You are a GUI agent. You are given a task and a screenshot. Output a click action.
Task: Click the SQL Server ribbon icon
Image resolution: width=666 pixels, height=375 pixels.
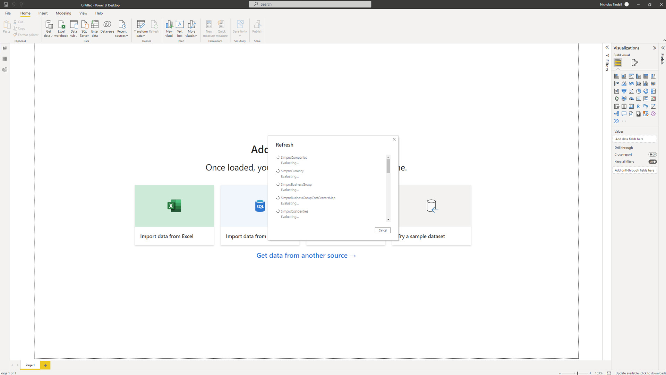(x=84, y=25)
